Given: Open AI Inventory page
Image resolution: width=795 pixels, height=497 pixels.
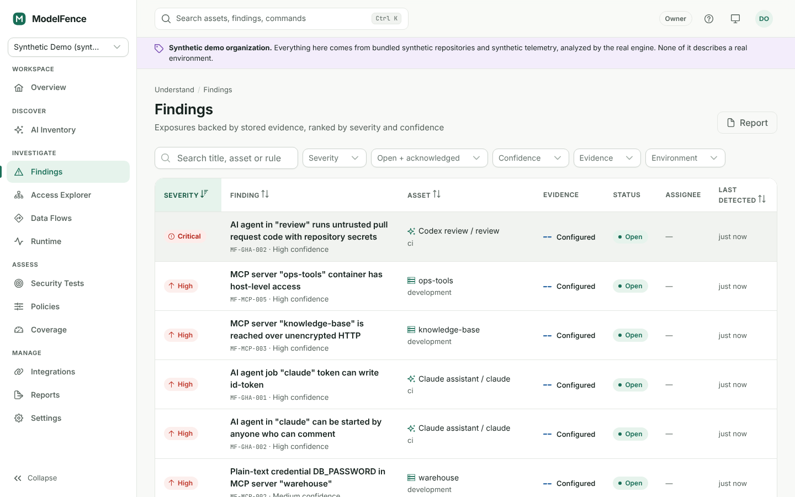Looking at the screenshot, I should (x=68, y=130).
